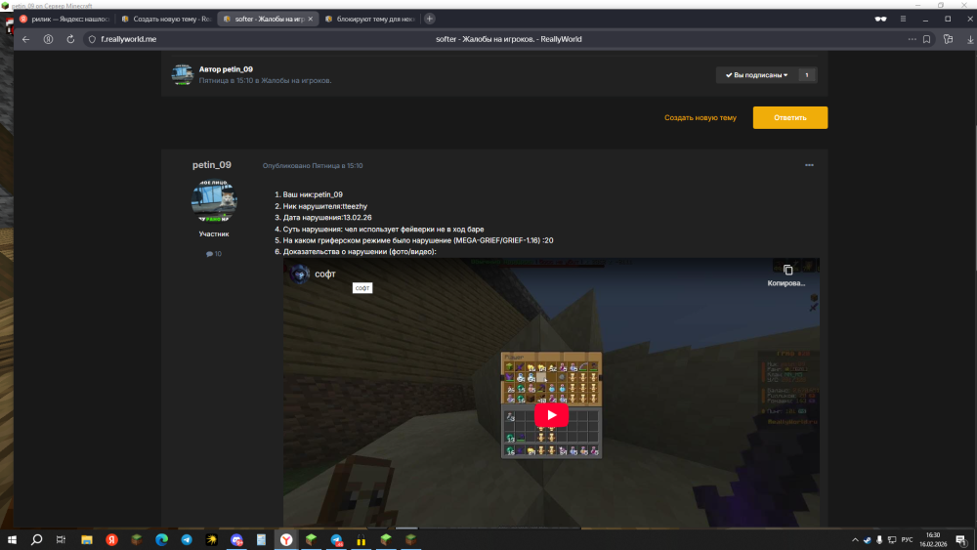Open File Explorer from the taskbar

[x=87, y=540]
